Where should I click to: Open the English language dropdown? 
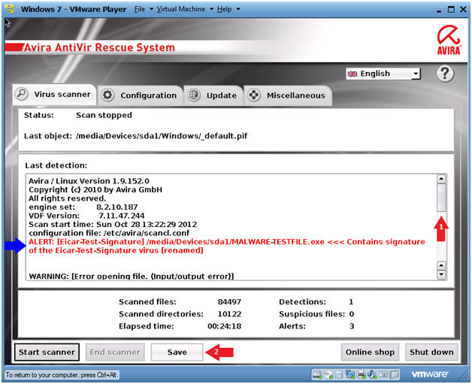(x=383, y=74)
